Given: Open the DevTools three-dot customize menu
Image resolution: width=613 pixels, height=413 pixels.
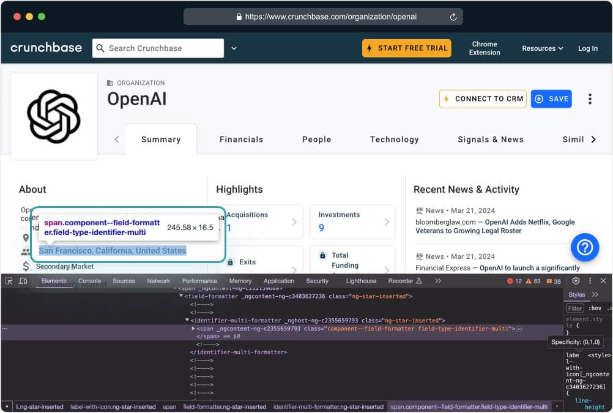Looking at the screenshot, I should click(x=590, y=281).
